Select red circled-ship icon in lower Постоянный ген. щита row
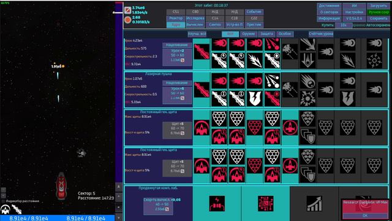392x221 pixels. tap(290, 166)
